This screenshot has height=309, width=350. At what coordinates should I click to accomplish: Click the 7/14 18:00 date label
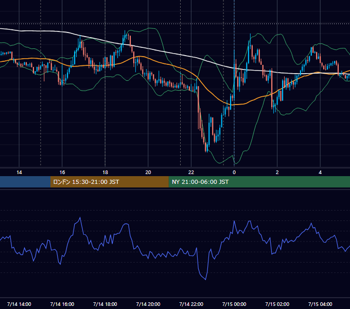point(105,304)
